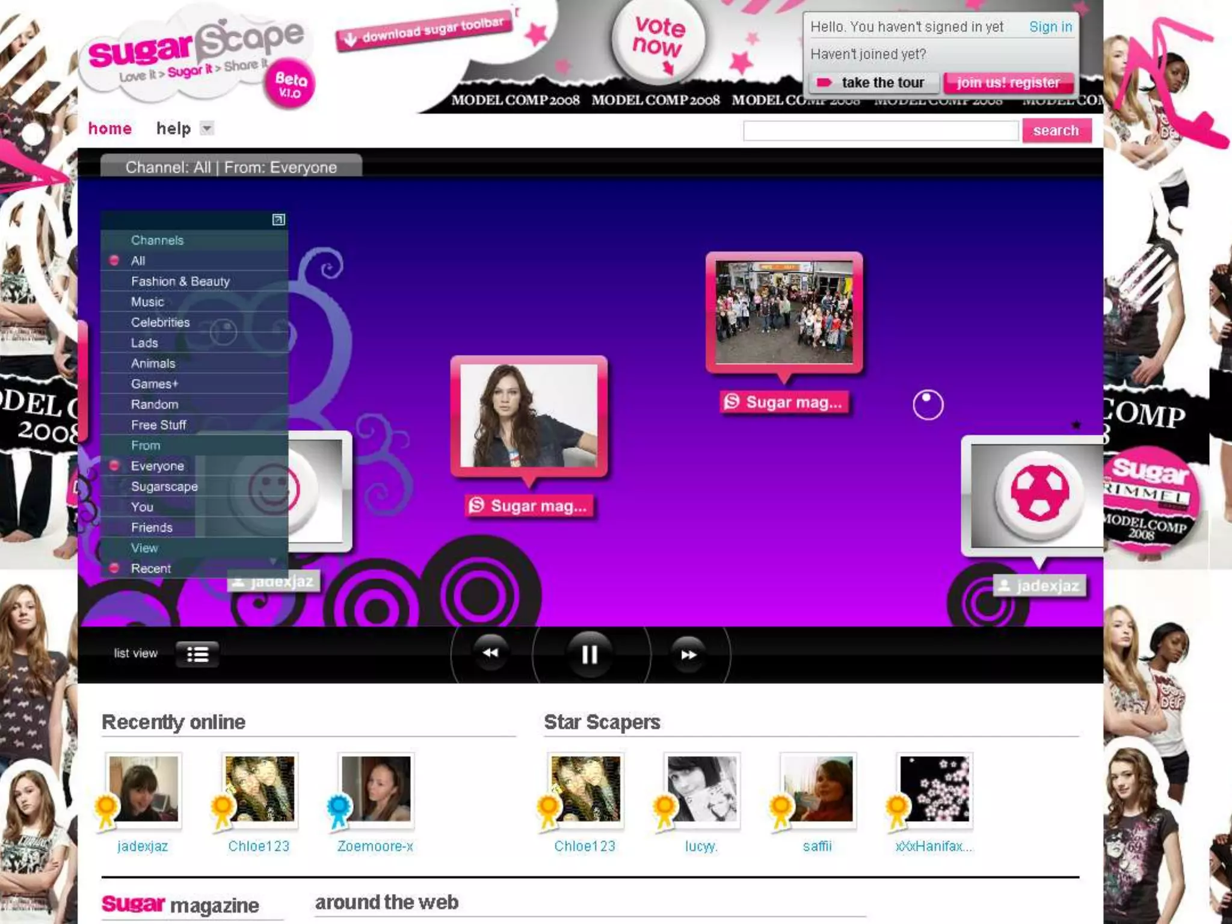
Task: Click the lucyy. username link
Action: pos(701,846)
